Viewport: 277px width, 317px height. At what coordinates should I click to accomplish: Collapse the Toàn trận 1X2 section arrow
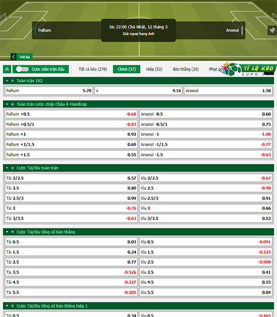[x=7, y=81]
